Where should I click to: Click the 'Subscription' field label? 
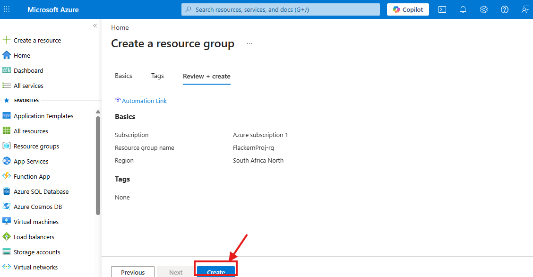click(131, 135)
